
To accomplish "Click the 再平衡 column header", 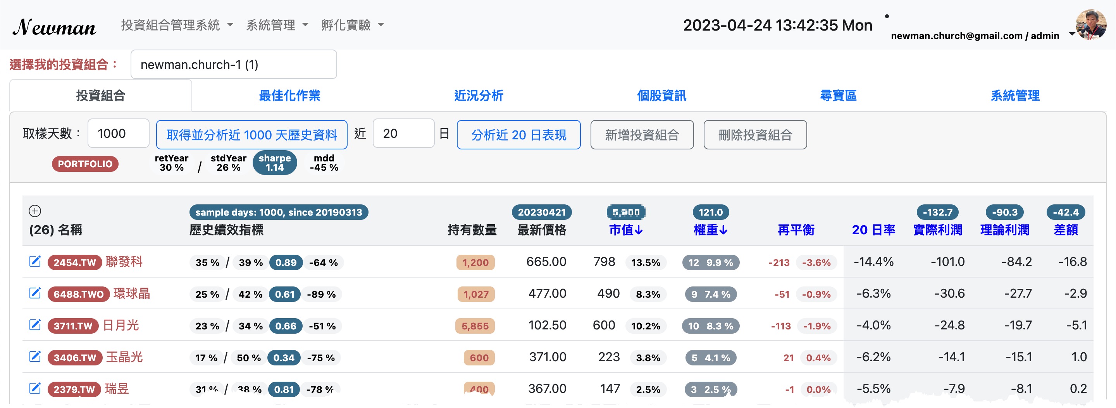I will 796,230.
